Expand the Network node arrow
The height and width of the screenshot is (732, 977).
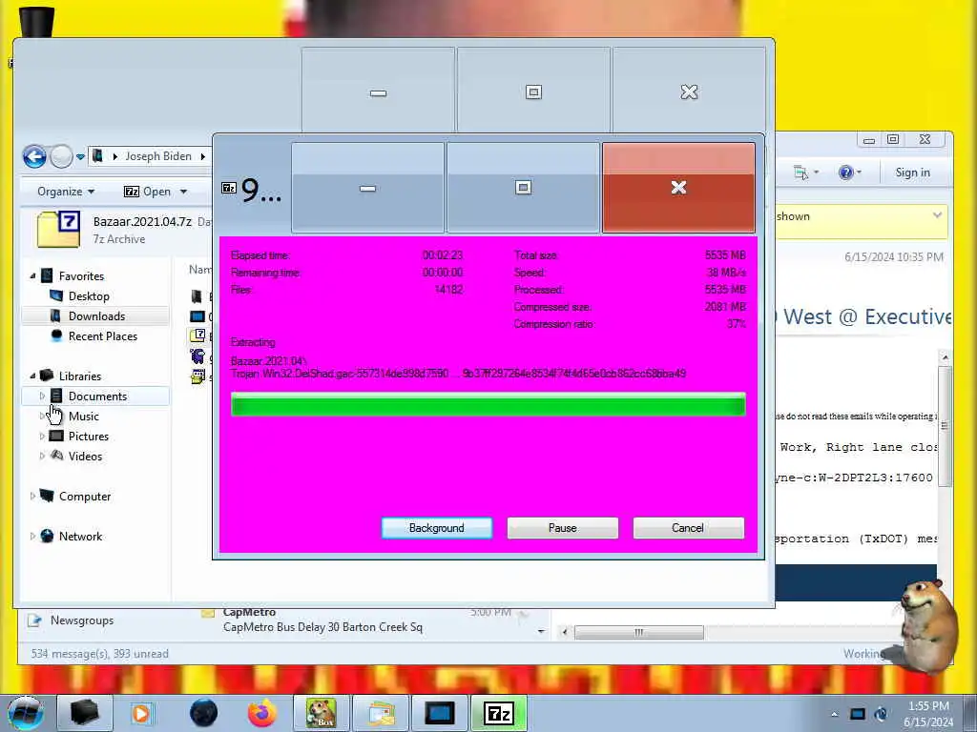pyautogui.click(x=32, y=536)
